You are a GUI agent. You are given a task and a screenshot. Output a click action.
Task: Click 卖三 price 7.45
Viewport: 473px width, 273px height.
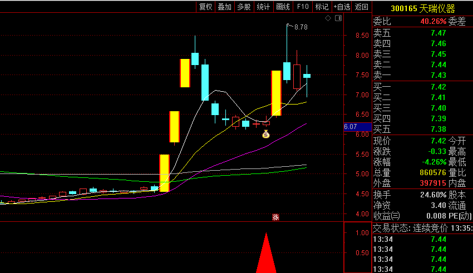438,54
